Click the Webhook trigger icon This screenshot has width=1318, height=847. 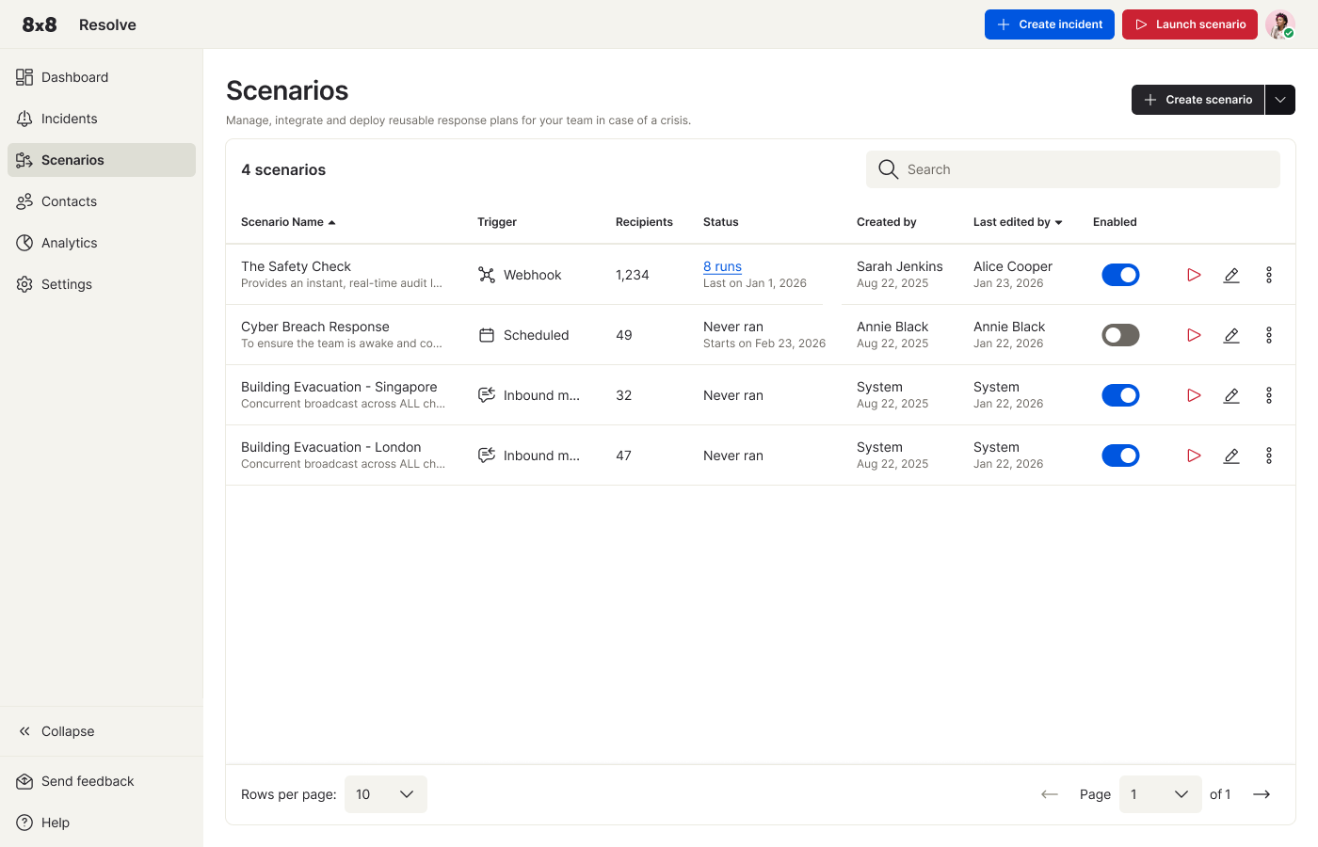(487, 275)
